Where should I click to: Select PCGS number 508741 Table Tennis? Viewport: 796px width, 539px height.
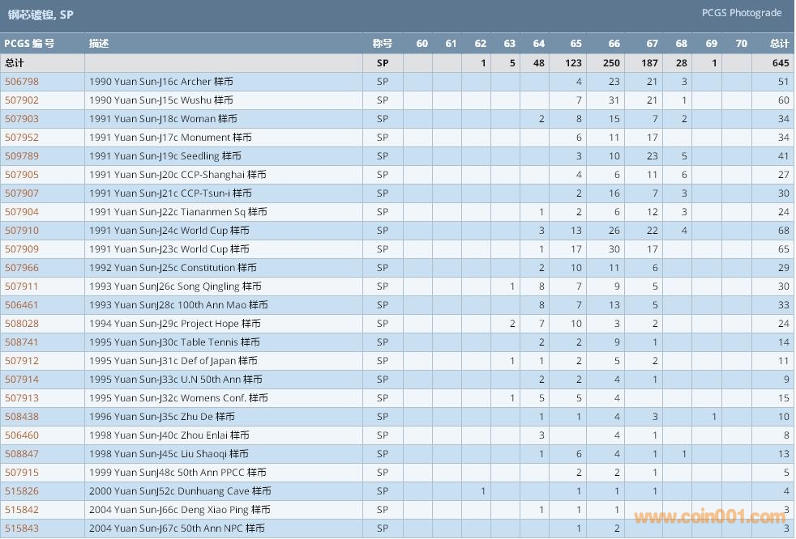coord(22,342)
